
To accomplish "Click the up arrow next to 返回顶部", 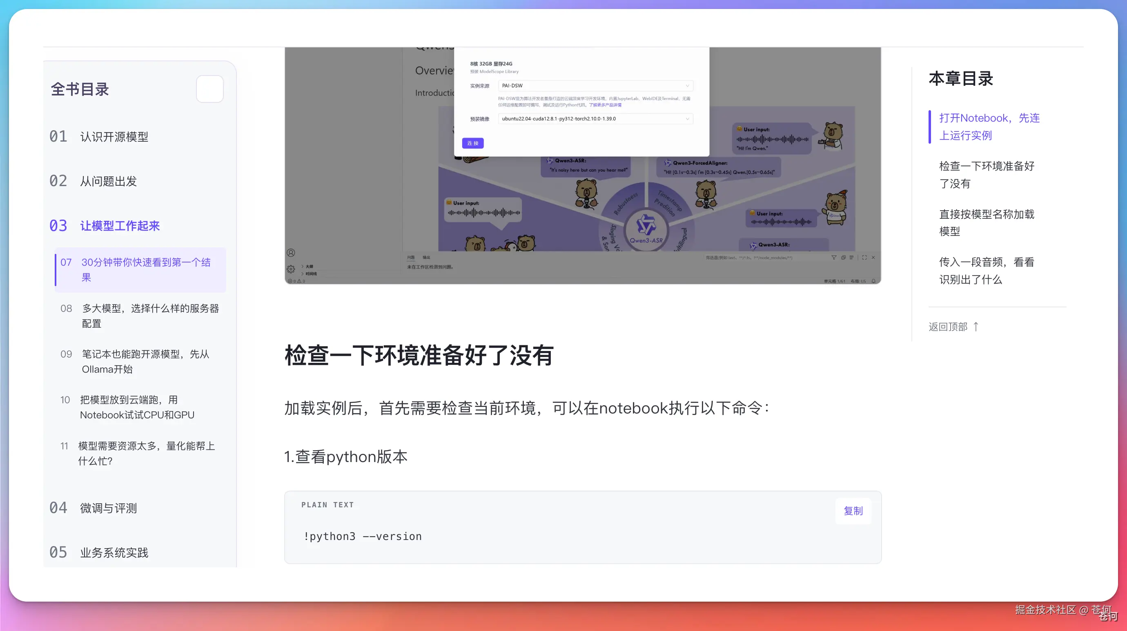I will click(x=976, y=327).
